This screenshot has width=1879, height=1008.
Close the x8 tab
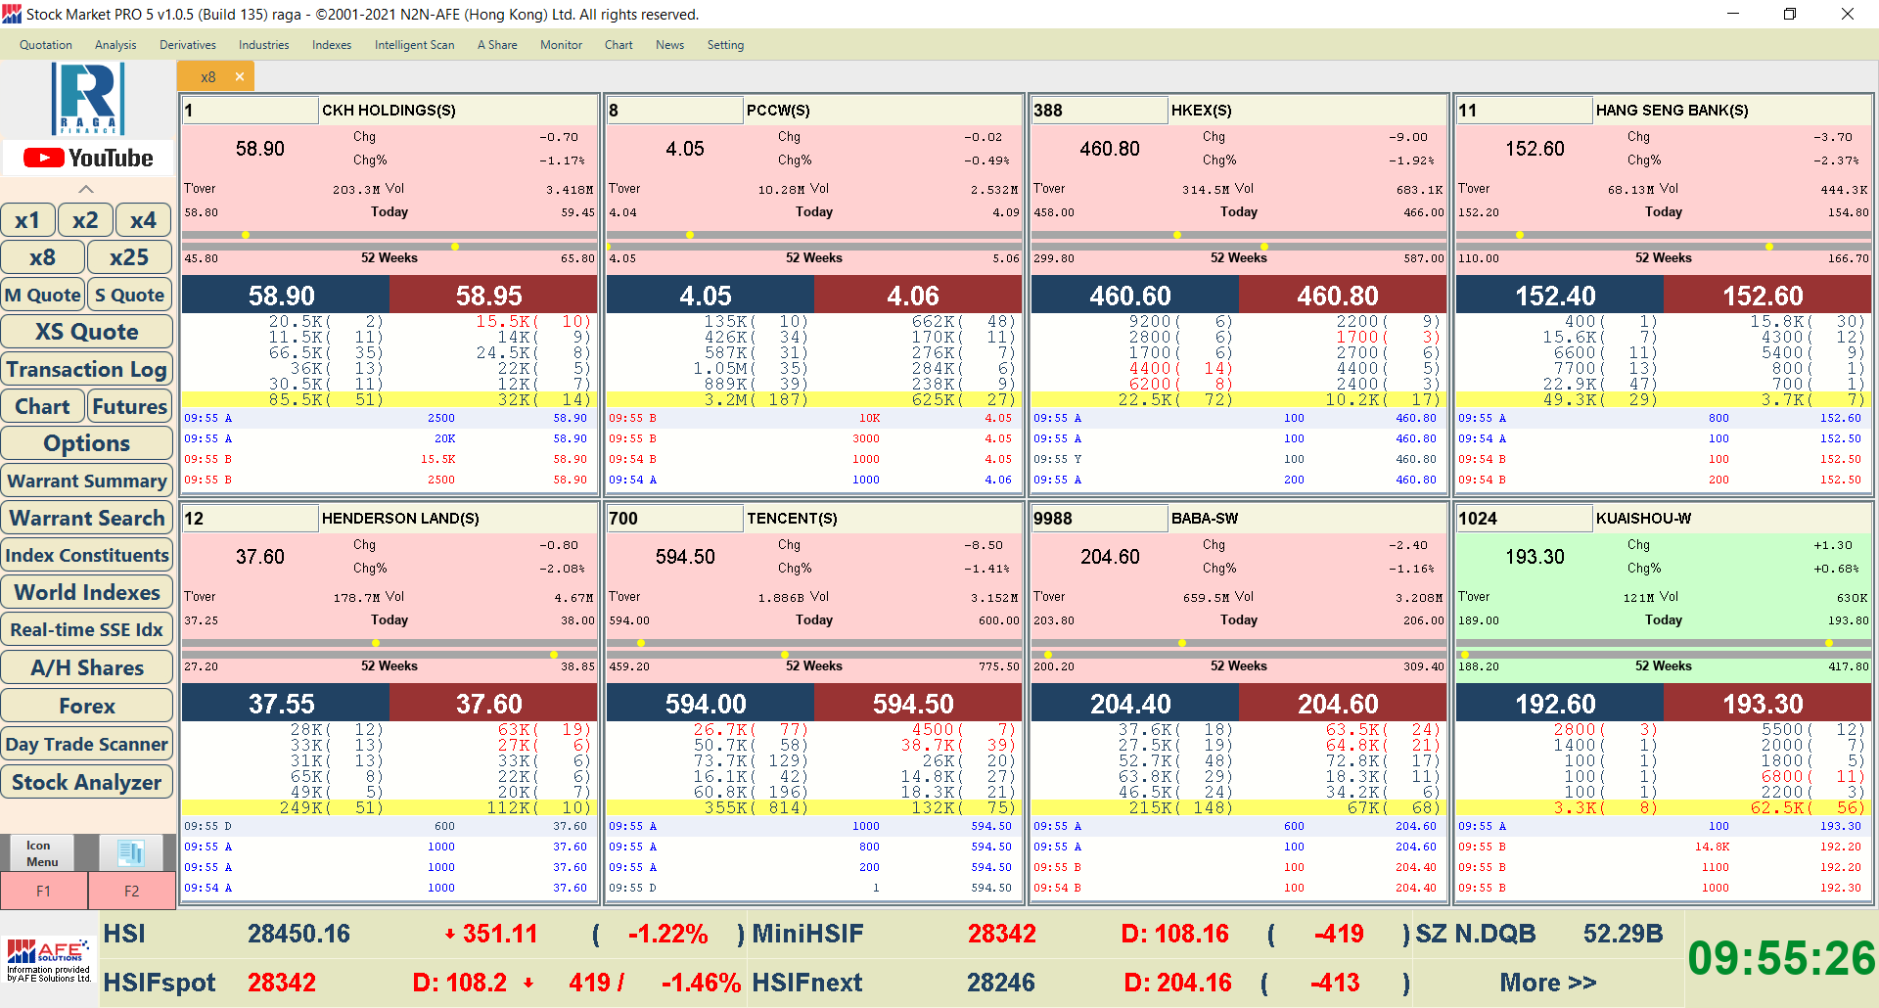click(239, 76)
